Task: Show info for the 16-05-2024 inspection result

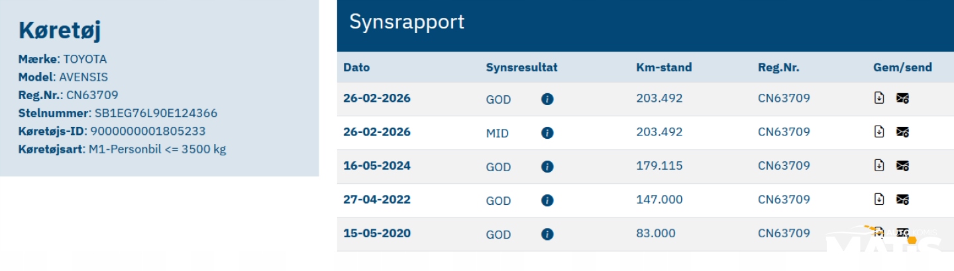Action: (x=547, y=167)
